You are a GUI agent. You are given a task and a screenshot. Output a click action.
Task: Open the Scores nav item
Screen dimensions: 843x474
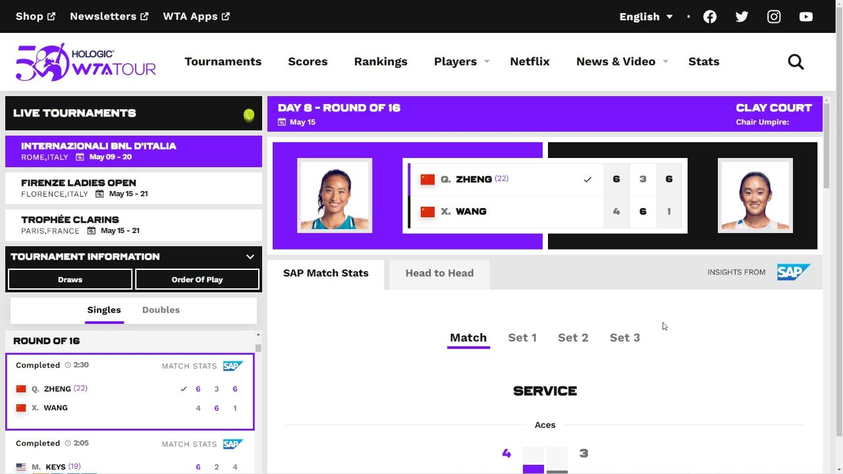click(x=308, y=61)
